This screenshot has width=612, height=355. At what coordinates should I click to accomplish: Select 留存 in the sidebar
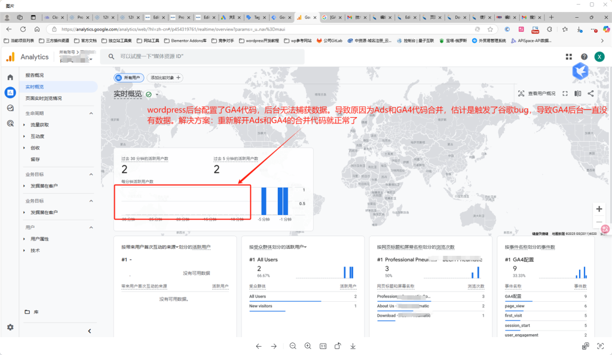(35, 160)
